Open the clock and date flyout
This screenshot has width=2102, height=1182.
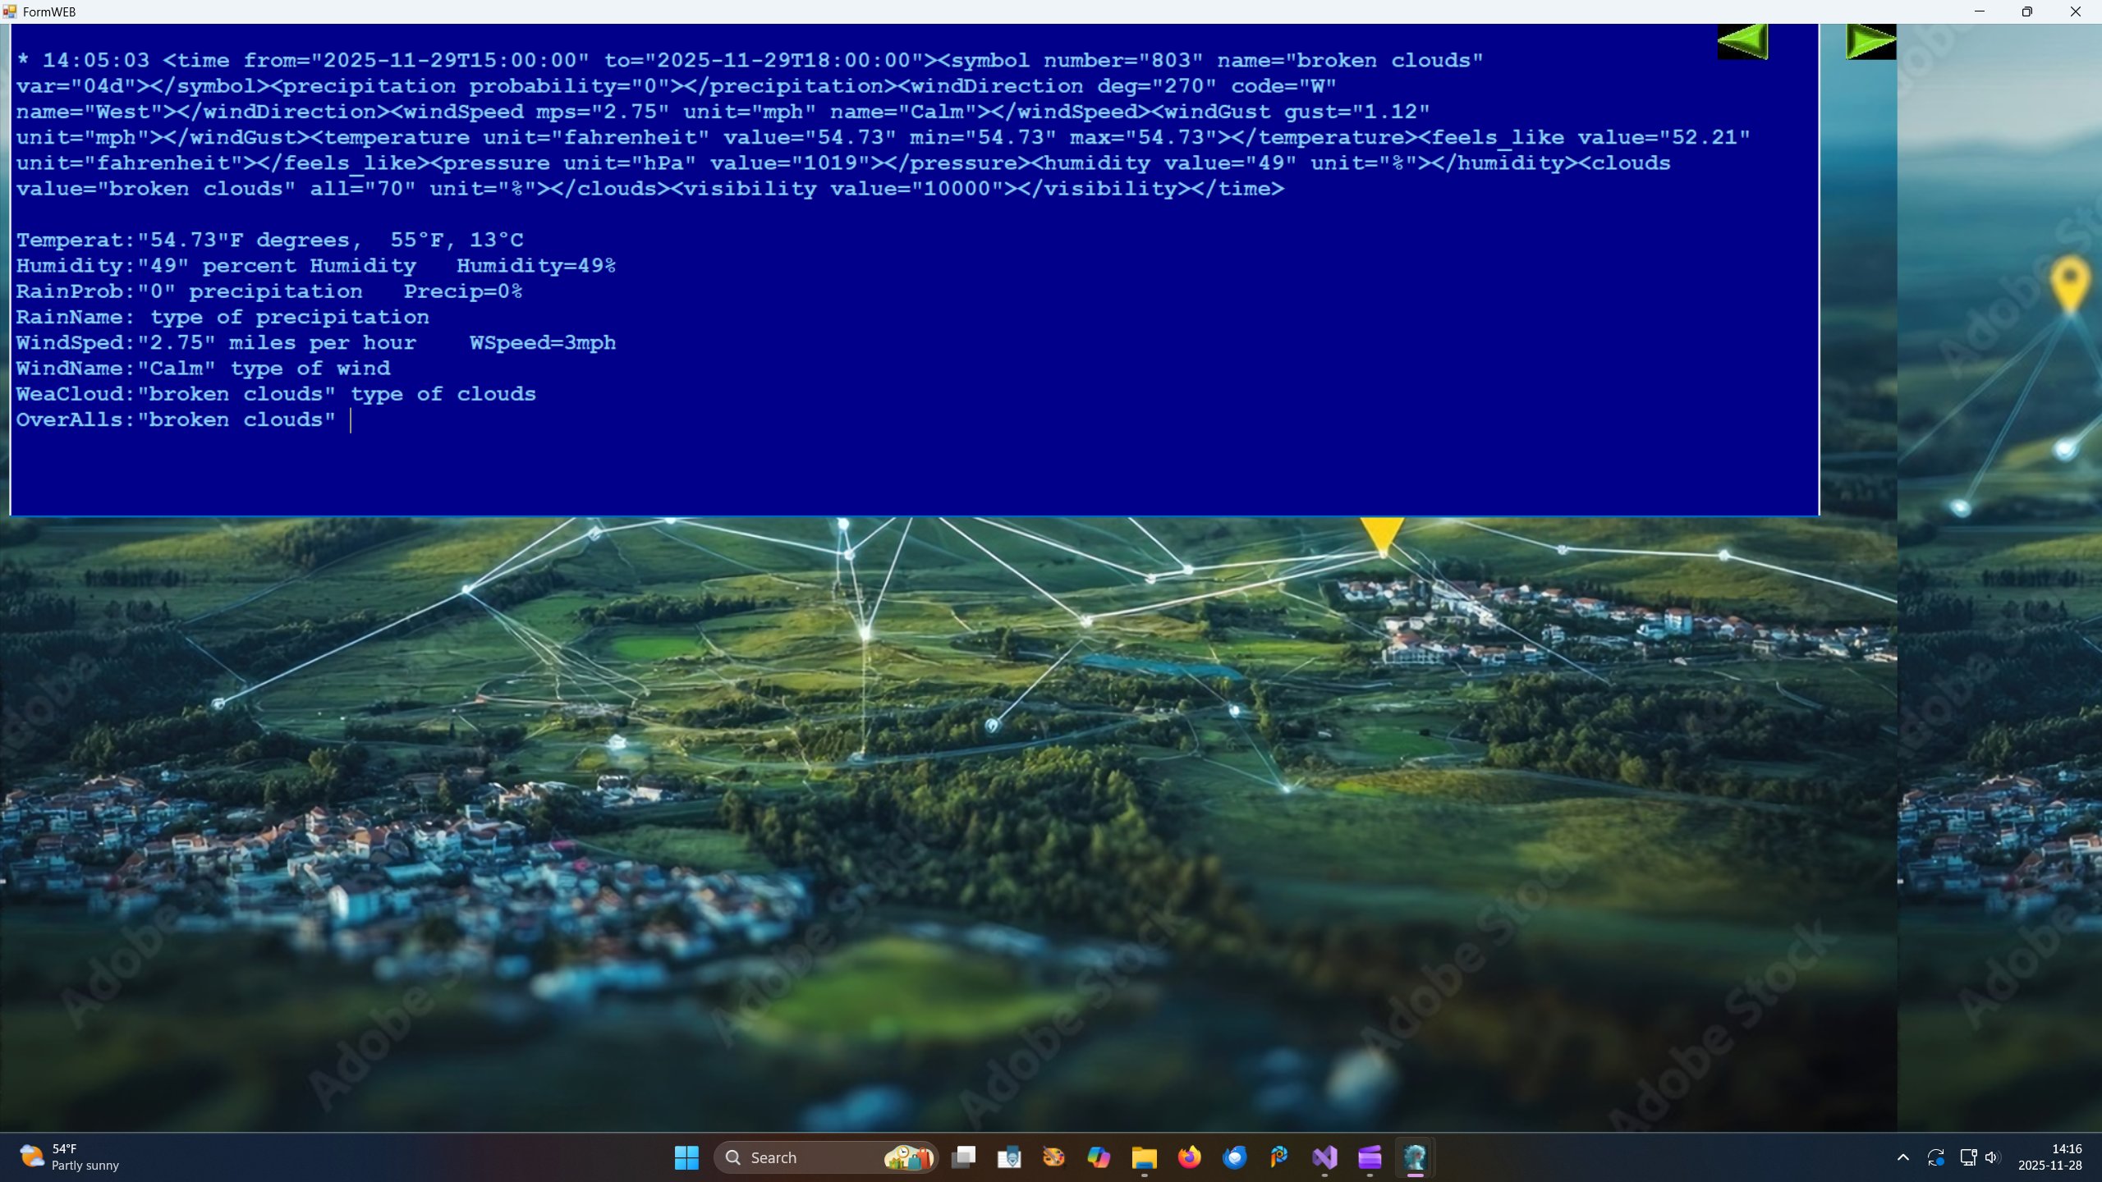coord(2050,1157)
